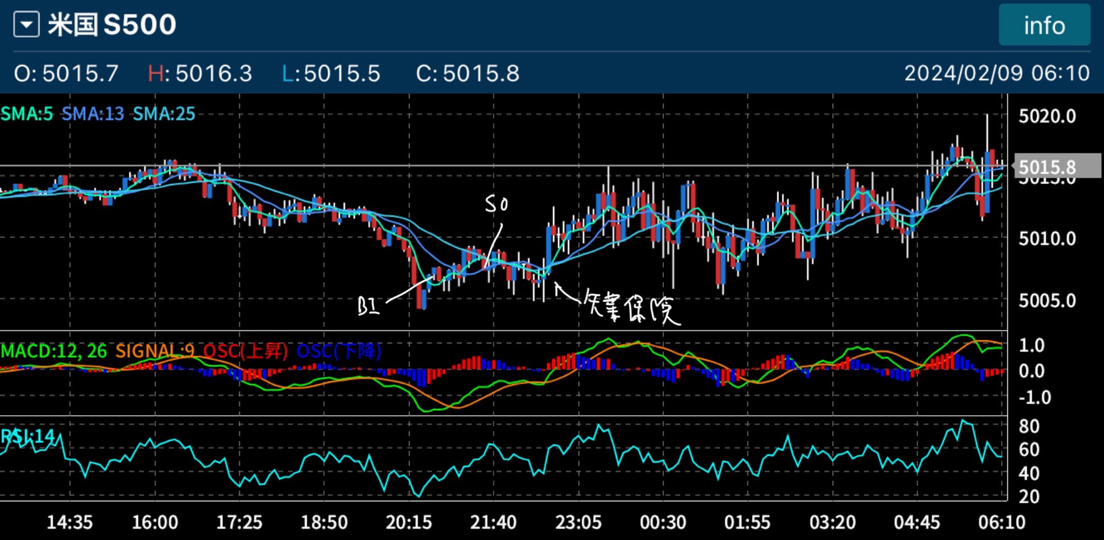
Task: Tap the info button
Action: point(1044,25)
